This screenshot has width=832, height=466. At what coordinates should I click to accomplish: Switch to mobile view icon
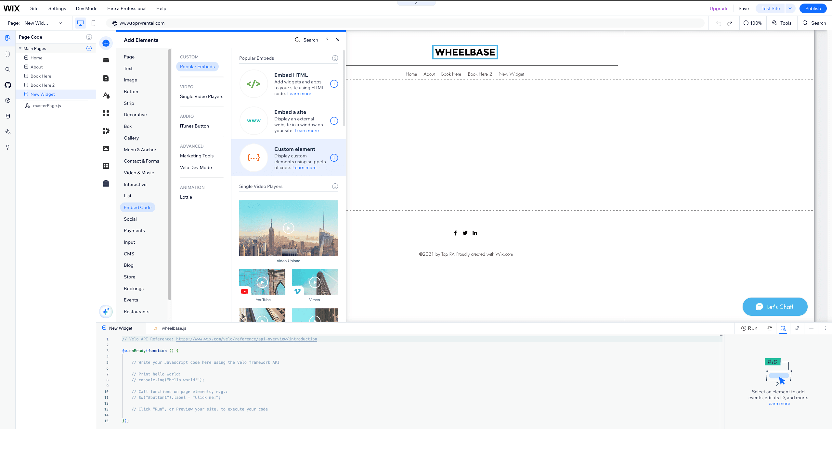[94, 23]
